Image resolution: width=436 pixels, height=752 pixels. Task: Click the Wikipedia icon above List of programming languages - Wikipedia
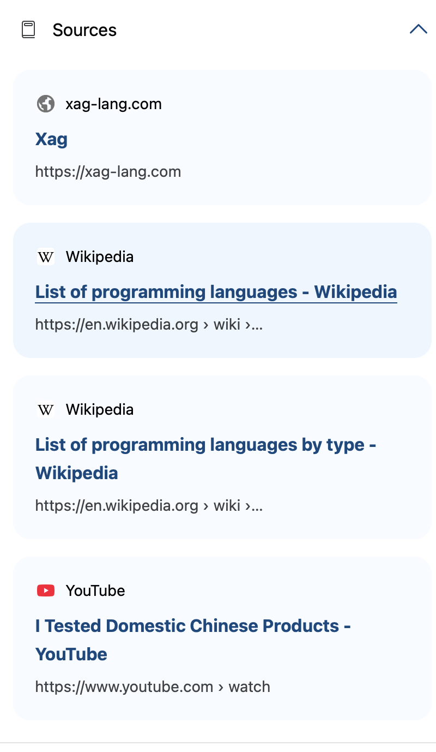(x=46, y=256)
